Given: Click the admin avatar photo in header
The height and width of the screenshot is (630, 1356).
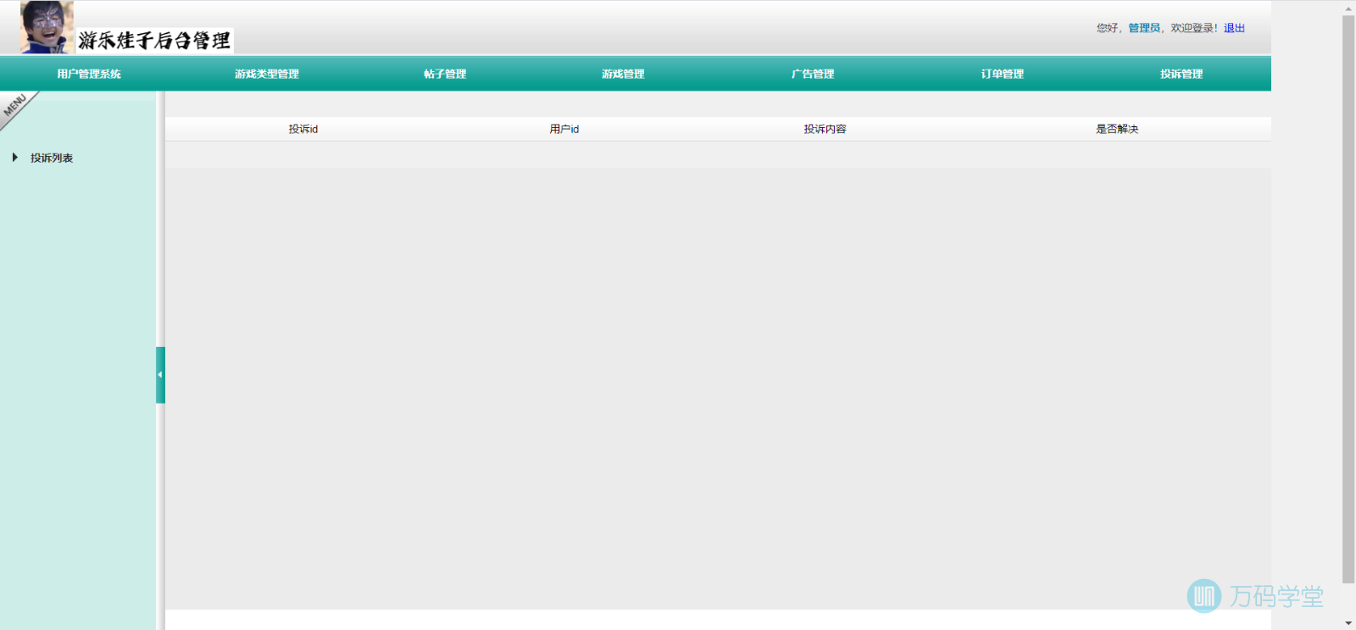Looking at the screenshot, I should point(47,27).
